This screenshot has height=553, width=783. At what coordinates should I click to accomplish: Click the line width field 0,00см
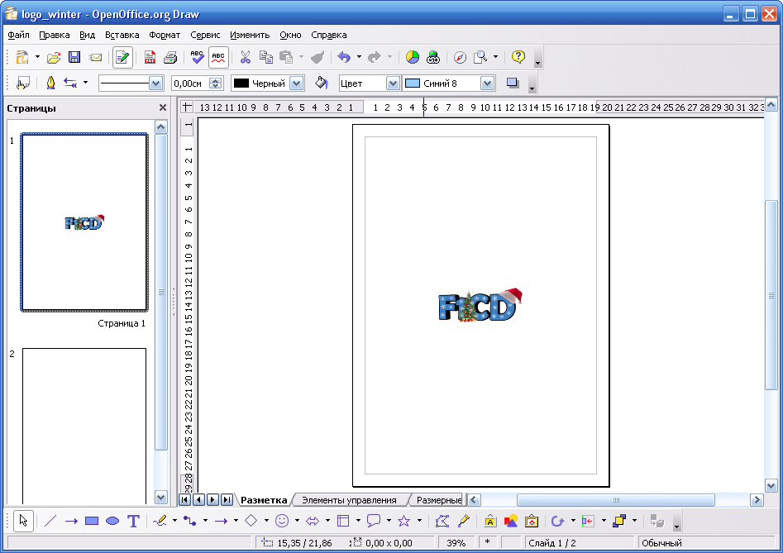click(190, 83)
